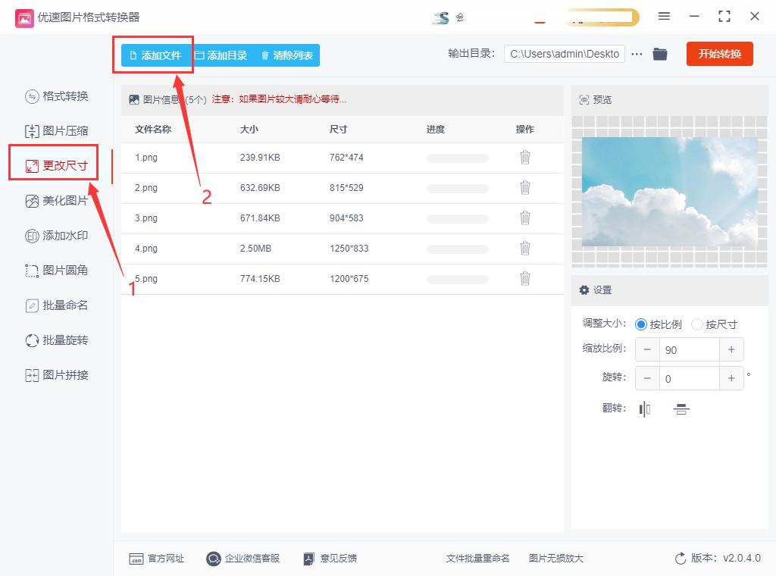Delete 3.png using its trash icon
This screenshot has height=576, width=776.
click(x=525, y=218)
